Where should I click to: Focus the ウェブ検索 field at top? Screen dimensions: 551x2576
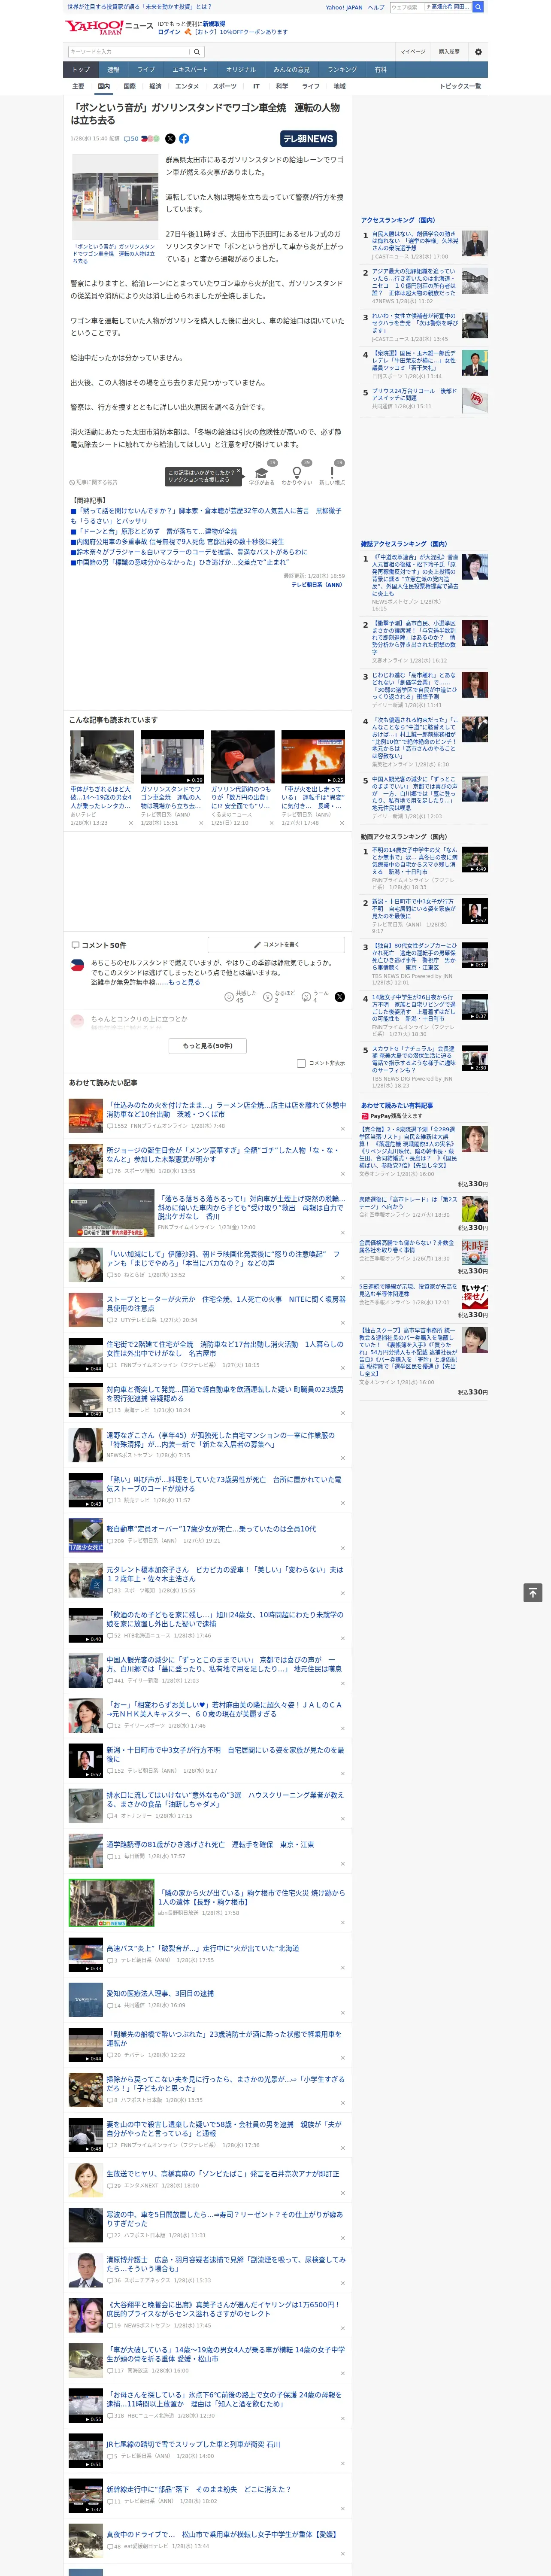coord(406,7)
